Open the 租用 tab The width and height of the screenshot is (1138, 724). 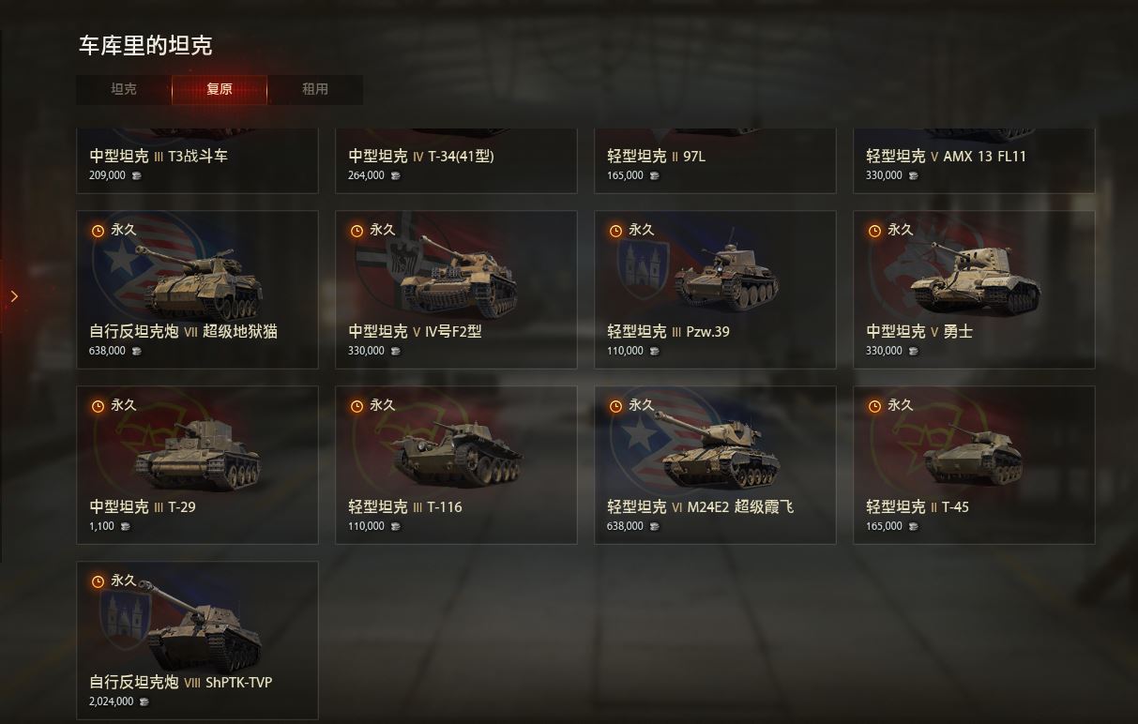pos(315,89)
